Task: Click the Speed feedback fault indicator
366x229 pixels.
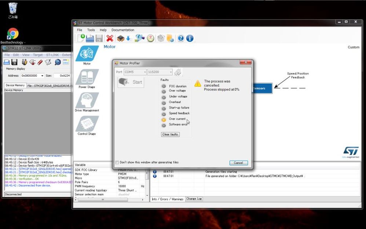Action: tap(164, 114)
